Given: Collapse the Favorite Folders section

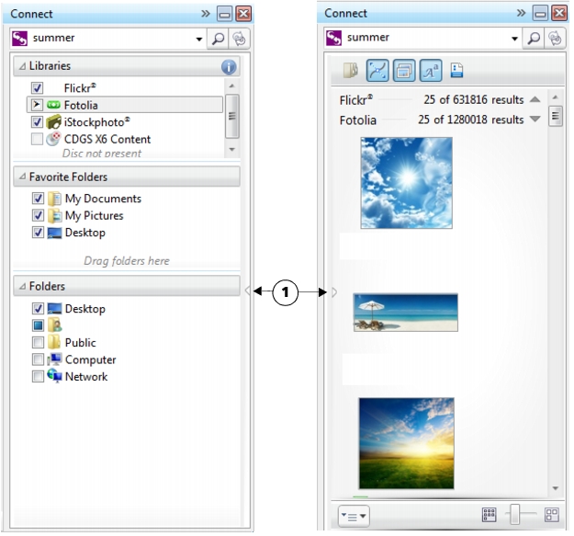Looking at the screenshot, I should click(22, 177).
